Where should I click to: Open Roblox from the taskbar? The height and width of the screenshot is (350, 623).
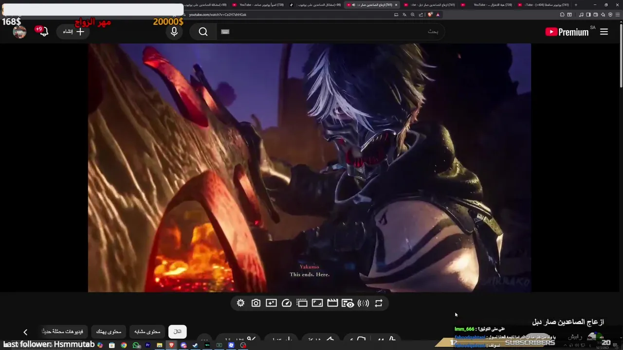(231, 345)
